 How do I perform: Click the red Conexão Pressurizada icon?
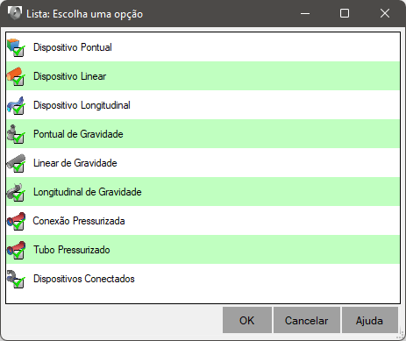tap(16, 221)
